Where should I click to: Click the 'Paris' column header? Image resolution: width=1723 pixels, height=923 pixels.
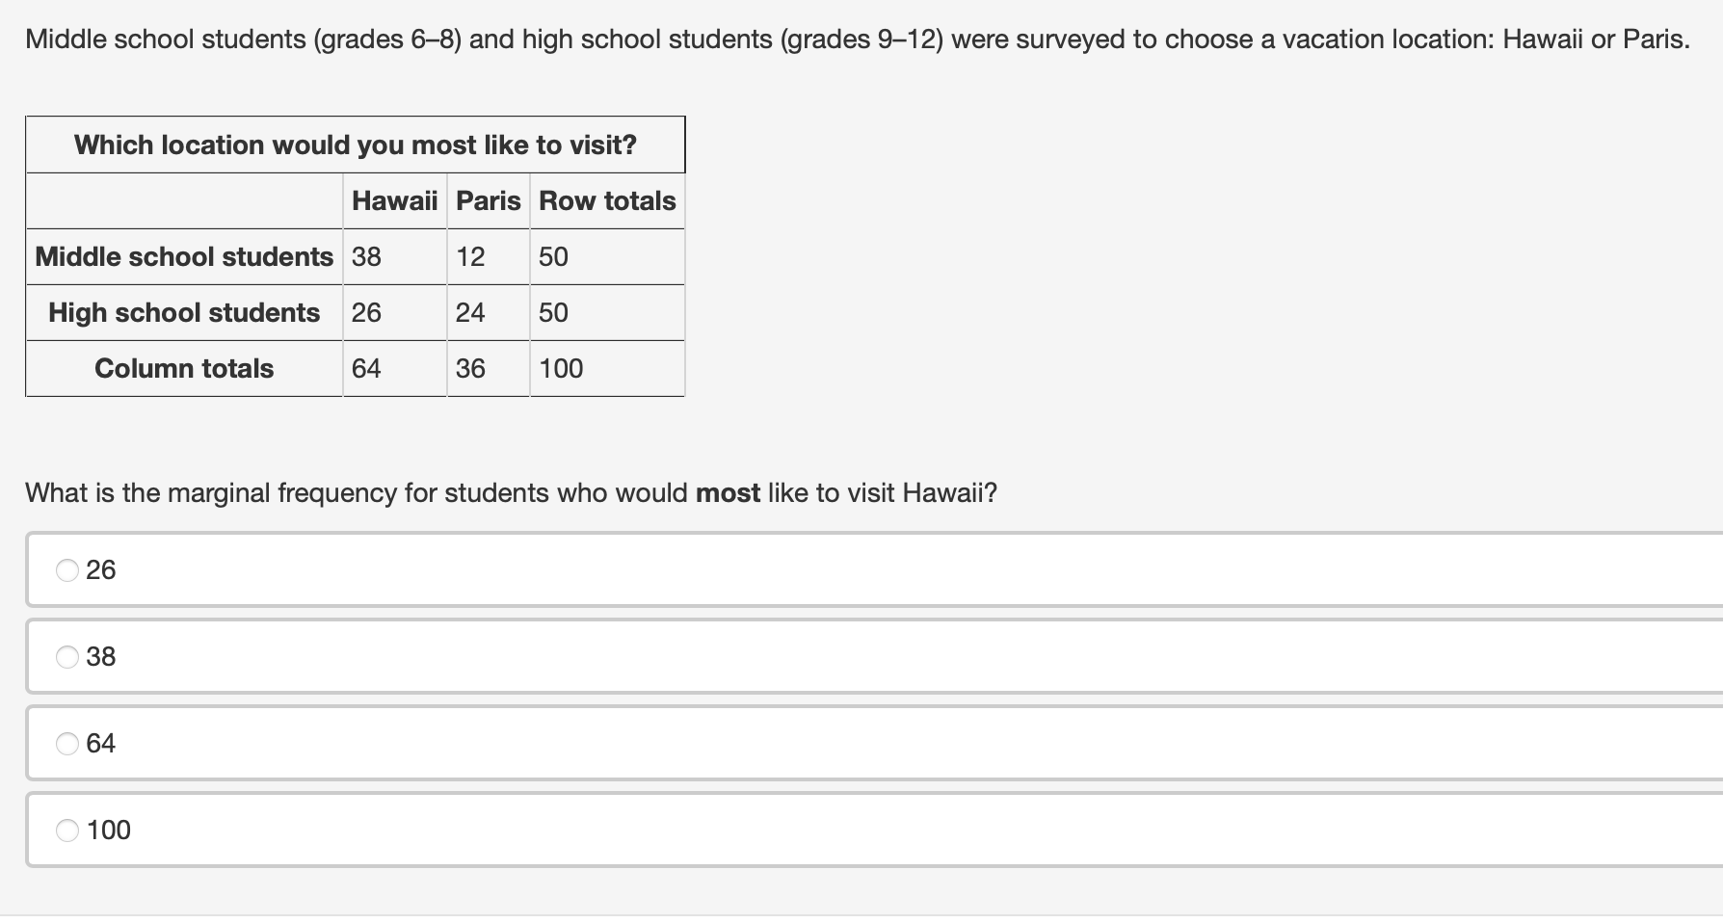[x=488, y=200]
